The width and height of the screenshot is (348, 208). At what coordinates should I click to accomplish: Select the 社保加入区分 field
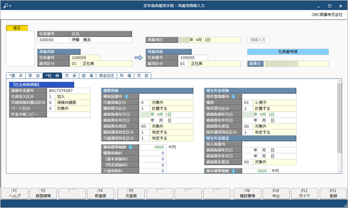coord(69,96)
